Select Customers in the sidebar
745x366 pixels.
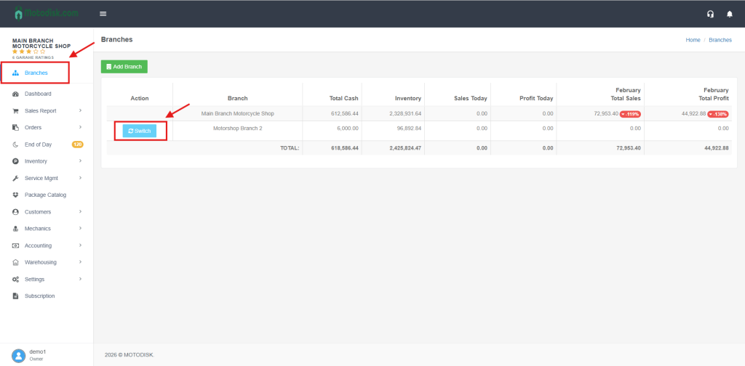click(x=38, y=212)
